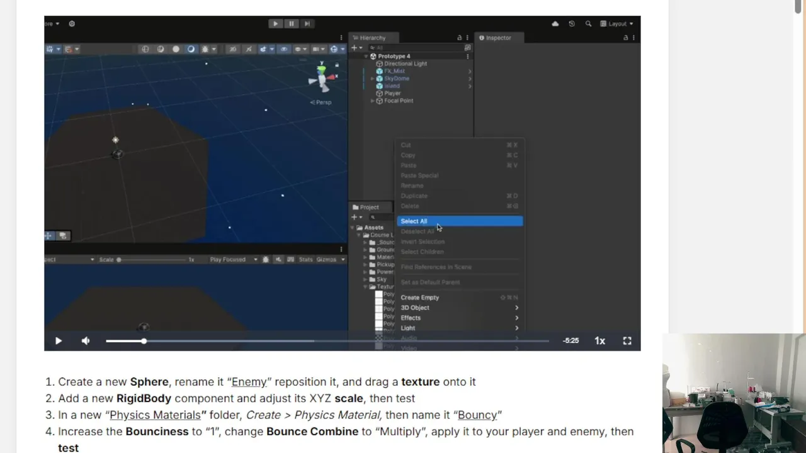Select Player in the Hierarchy

[392, 93]
